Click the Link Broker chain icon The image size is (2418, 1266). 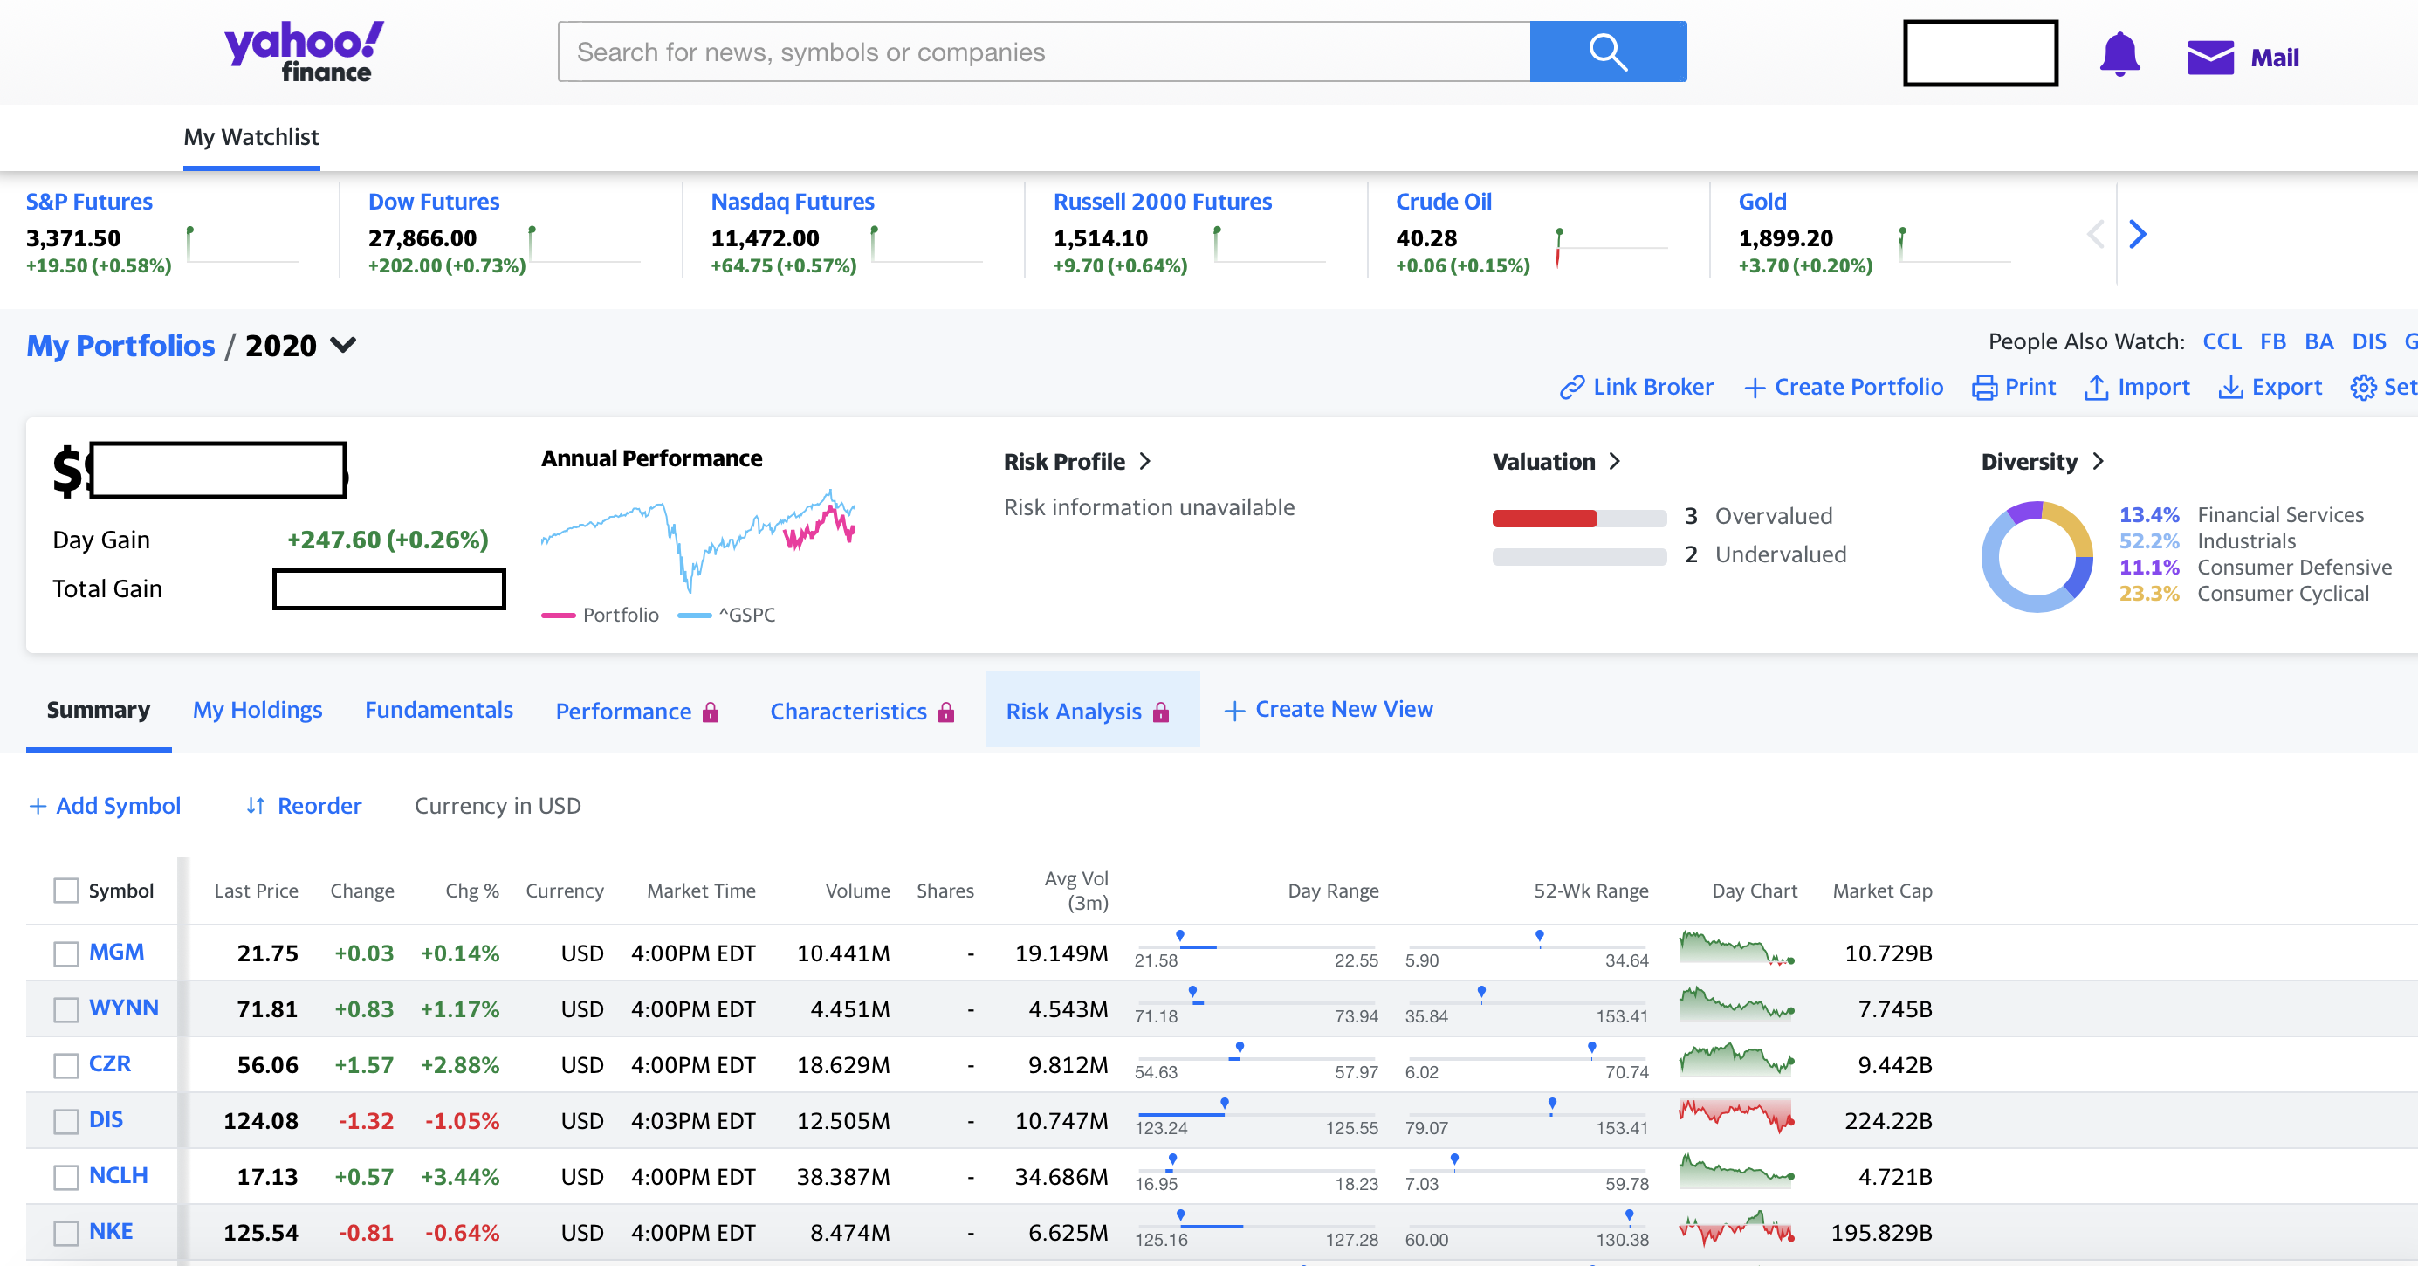[x=1571, y=387]
